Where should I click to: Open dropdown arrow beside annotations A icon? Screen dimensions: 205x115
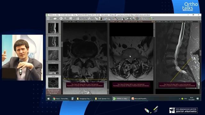pyautogui.click(x=92, y=19)
